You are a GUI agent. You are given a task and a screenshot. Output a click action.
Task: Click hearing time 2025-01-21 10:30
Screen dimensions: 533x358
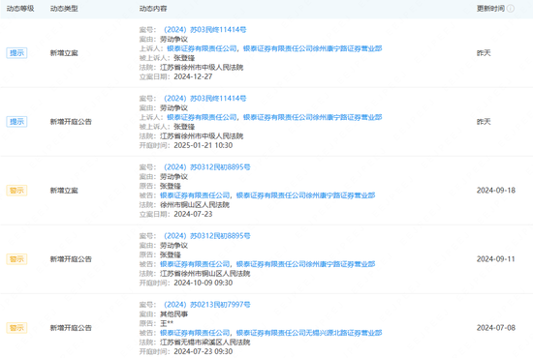(x=204, y=145)
